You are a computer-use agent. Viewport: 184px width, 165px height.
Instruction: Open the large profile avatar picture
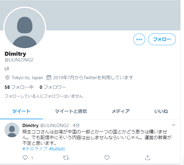tap(25, 28)
